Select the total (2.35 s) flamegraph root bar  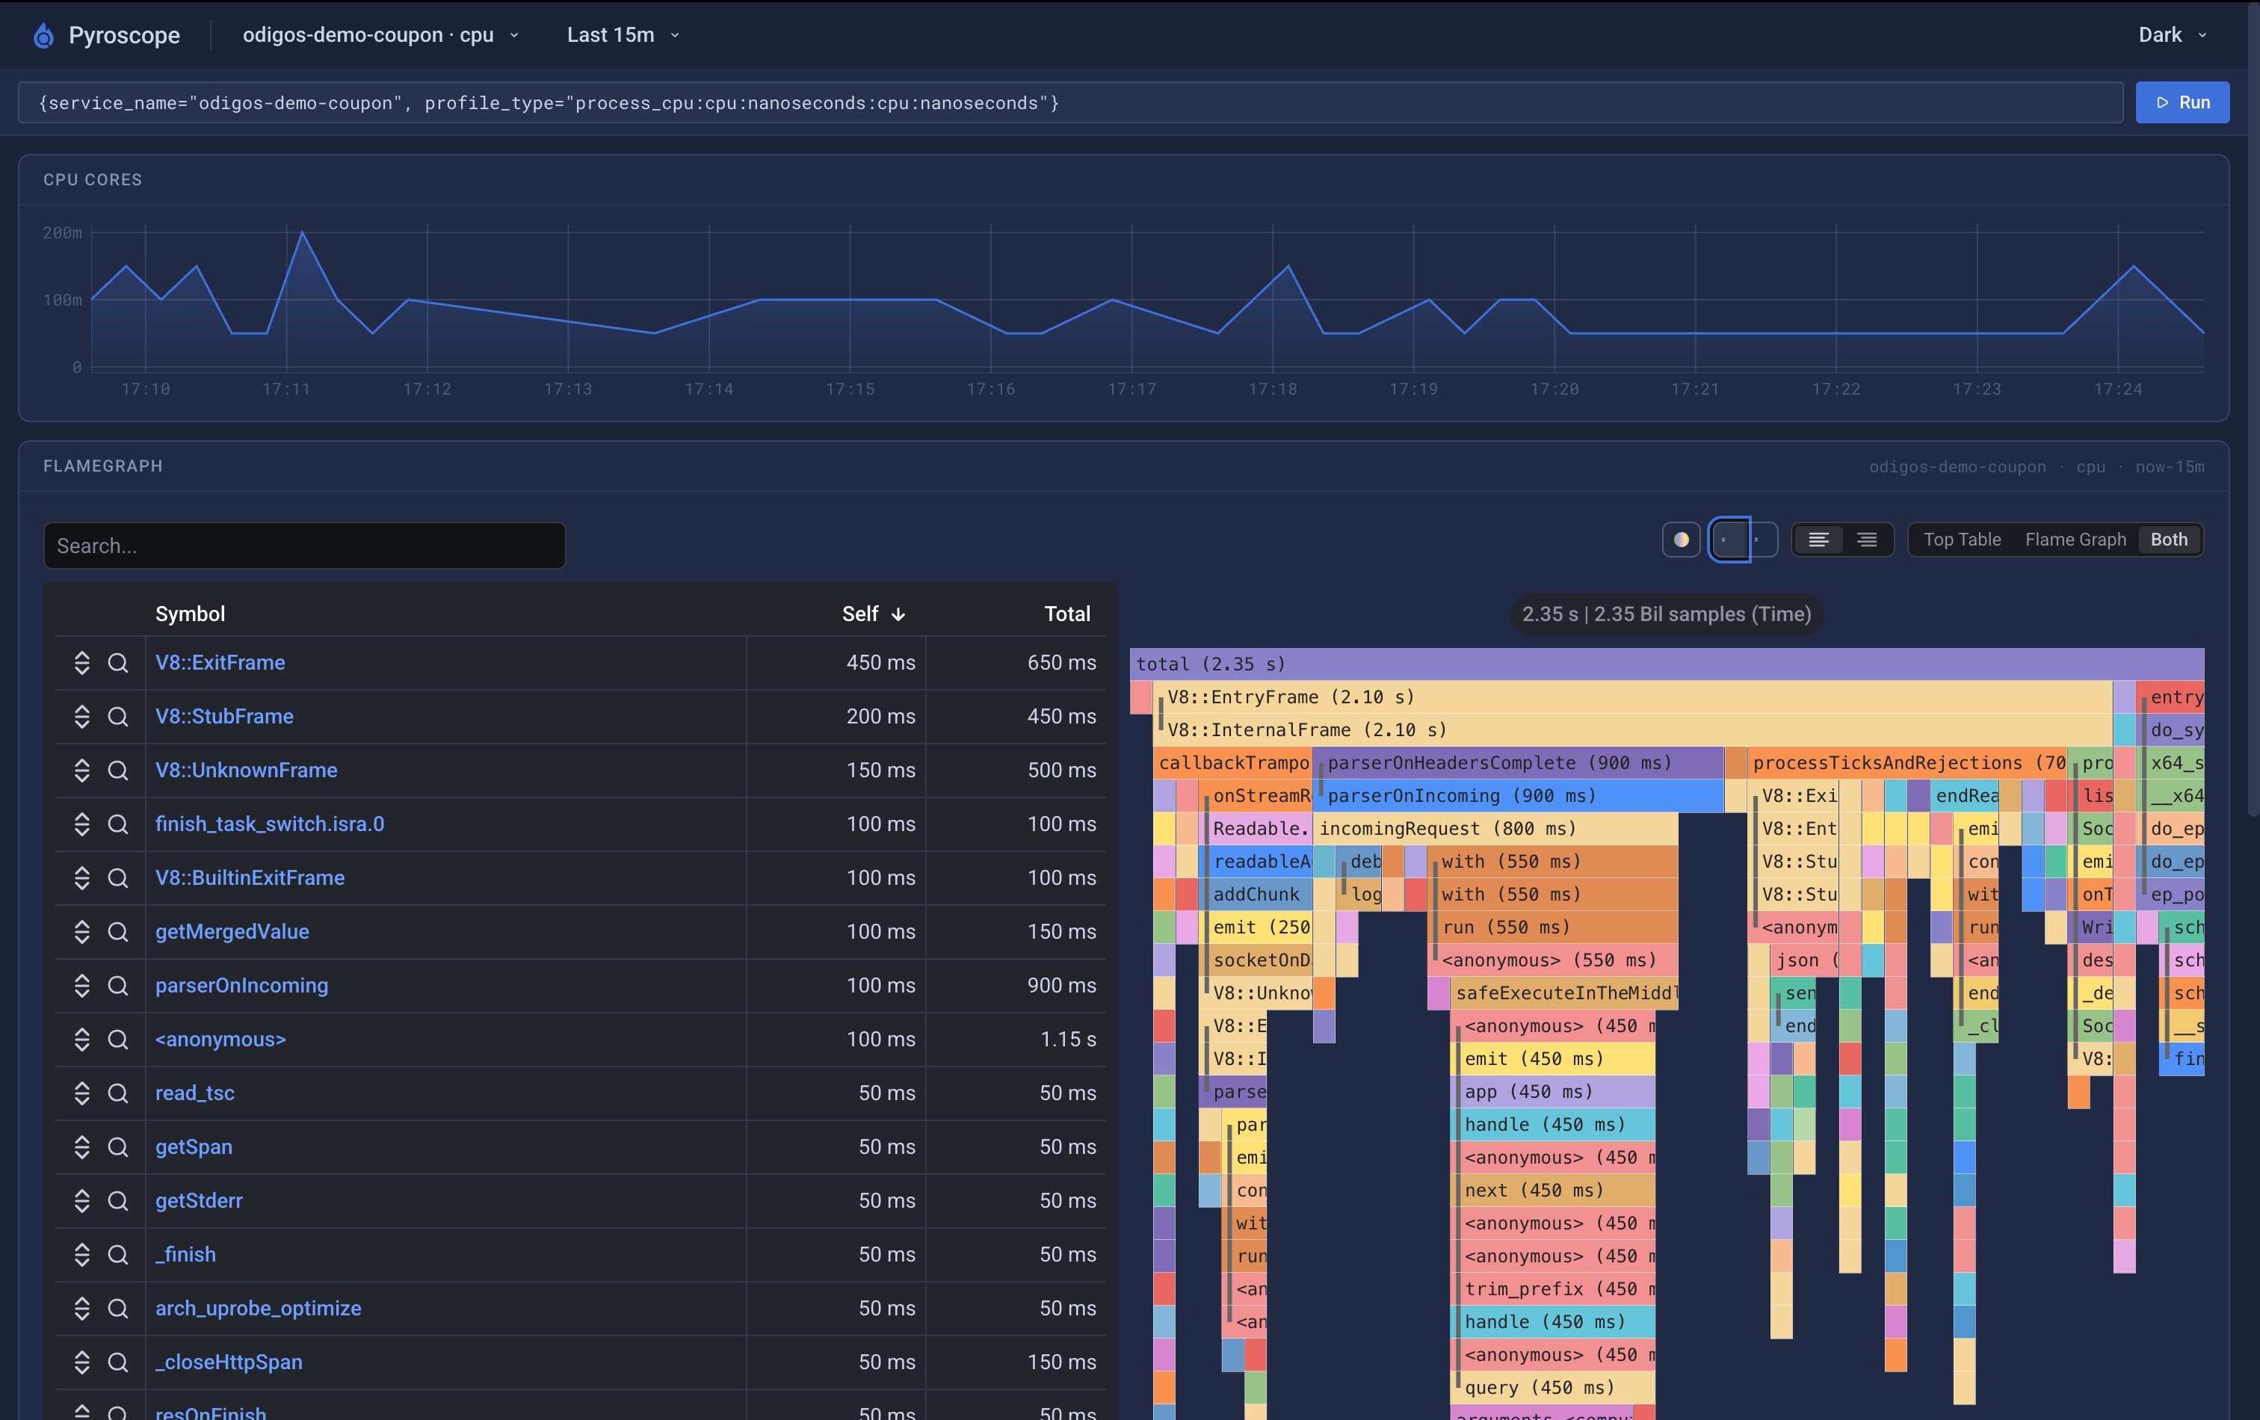(1666, 664)
